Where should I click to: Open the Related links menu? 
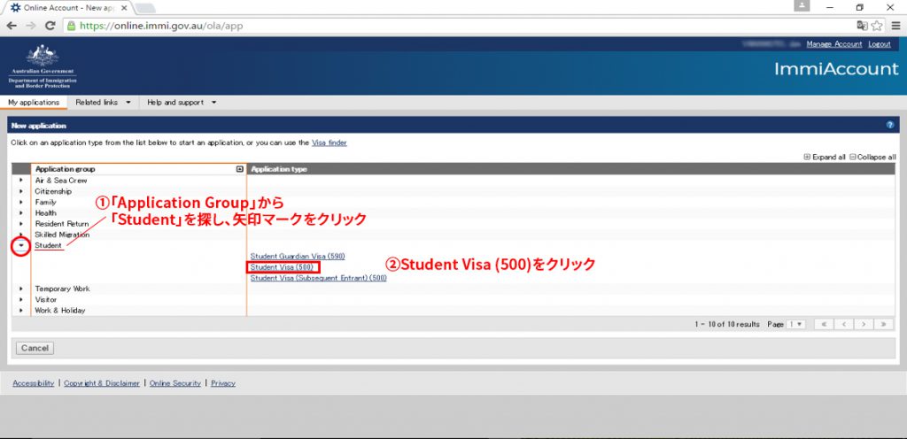(103, 103)
